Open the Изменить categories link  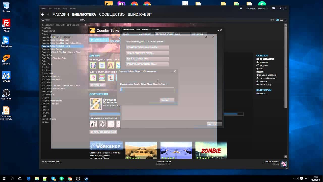pos(262,94)
